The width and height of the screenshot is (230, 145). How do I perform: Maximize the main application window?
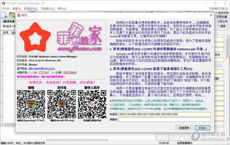coord(215,3)
